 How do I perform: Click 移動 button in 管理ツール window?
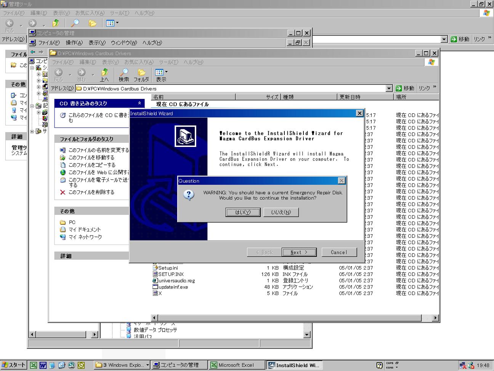pyautogui.click(x=460, y=39)
